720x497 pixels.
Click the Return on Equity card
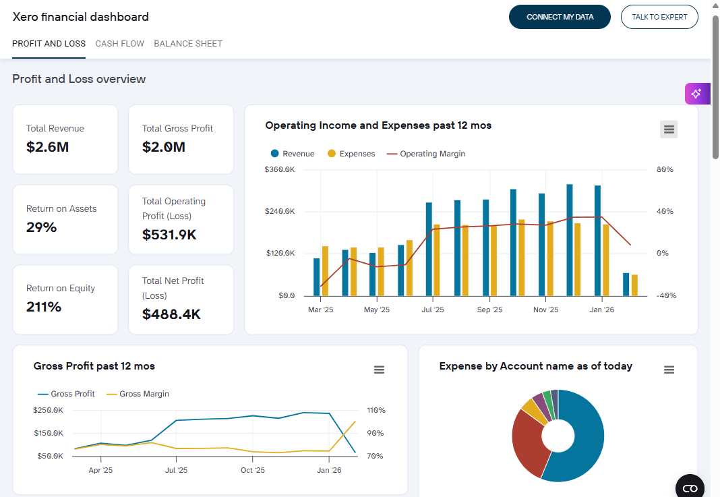pyautogui.click(x=65, y=299)
